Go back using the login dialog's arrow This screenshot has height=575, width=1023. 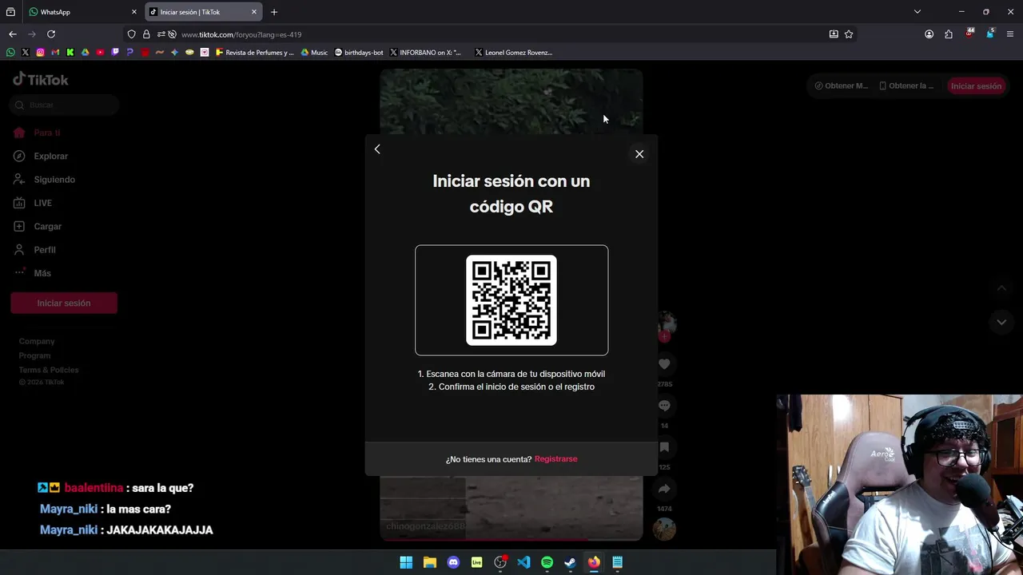(x=377, y=149)
